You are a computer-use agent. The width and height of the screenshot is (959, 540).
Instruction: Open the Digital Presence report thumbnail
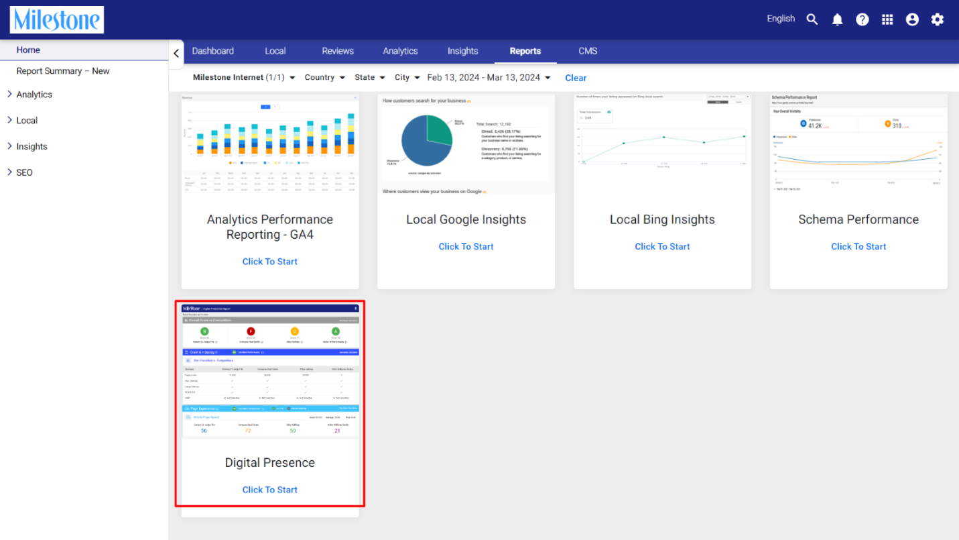click(x=270, y=371)
